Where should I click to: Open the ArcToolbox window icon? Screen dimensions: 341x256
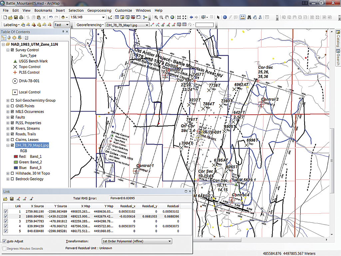click(133, 17)
